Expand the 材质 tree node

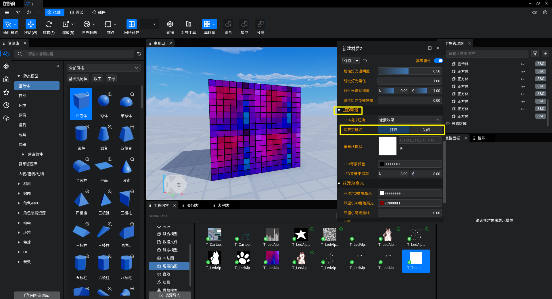pyautogui.click(x=19, y=184)
